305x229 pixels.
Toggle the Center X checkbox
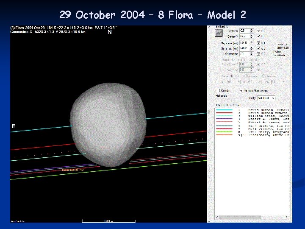click(259, 31)
